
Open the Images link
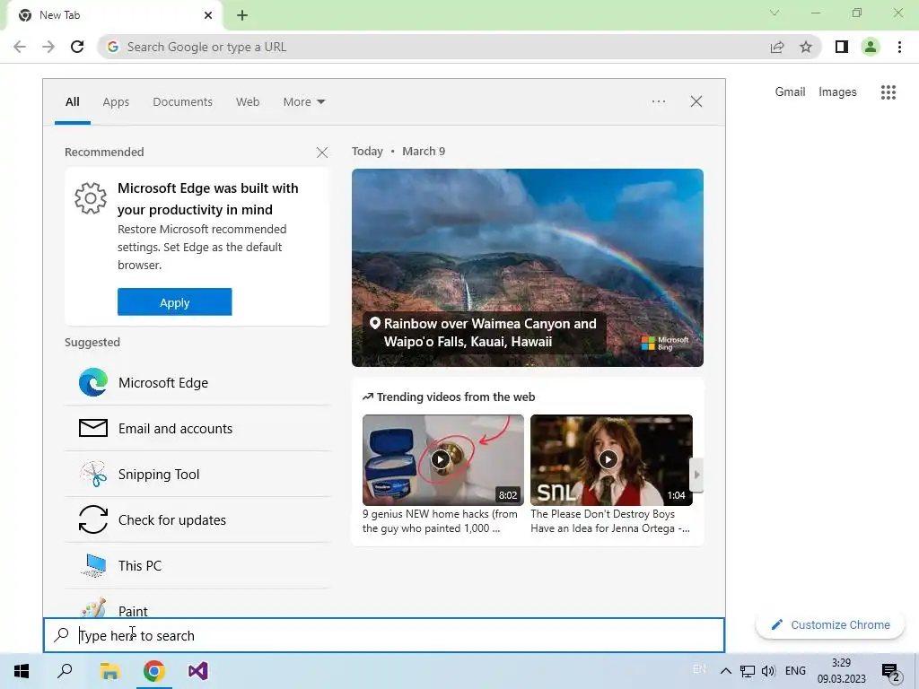click(x=837, y=92)
